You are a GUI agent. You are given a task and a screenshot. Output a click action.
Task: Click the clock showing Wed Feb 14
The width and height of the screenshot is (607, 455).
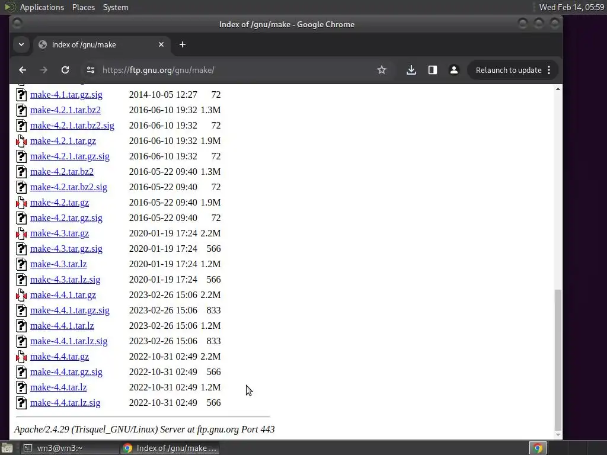click(571, 7)
